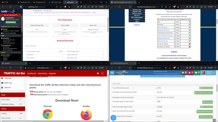Click the gray messages icon in the Infinity Traffic Boost header
This screenshot has width=218, height=122.
click(x=184, y=73)
